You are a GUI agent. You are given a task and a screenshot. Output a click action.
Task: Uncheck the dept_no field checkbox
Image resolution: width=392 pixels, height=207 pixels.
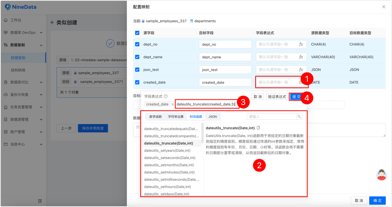click(x=137, y=44)
